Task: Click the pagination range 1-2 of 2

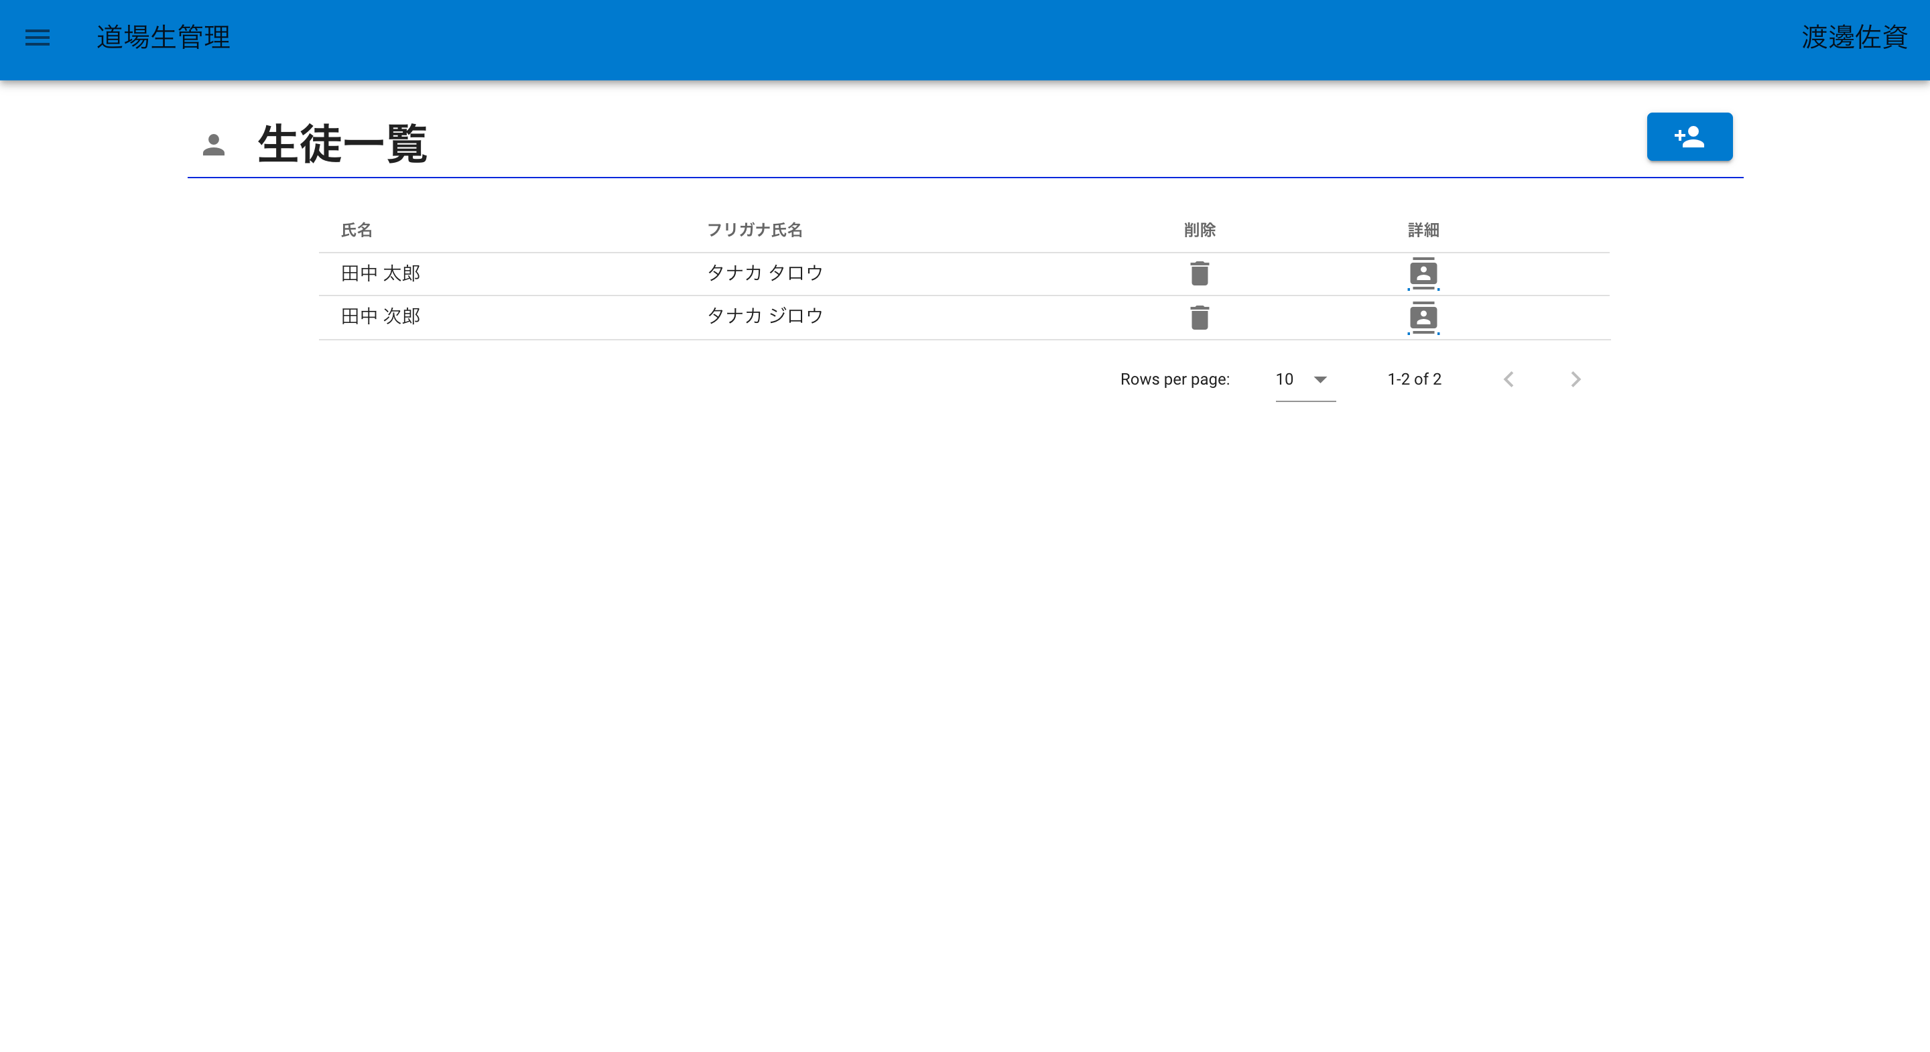Action: point(1414,379)
